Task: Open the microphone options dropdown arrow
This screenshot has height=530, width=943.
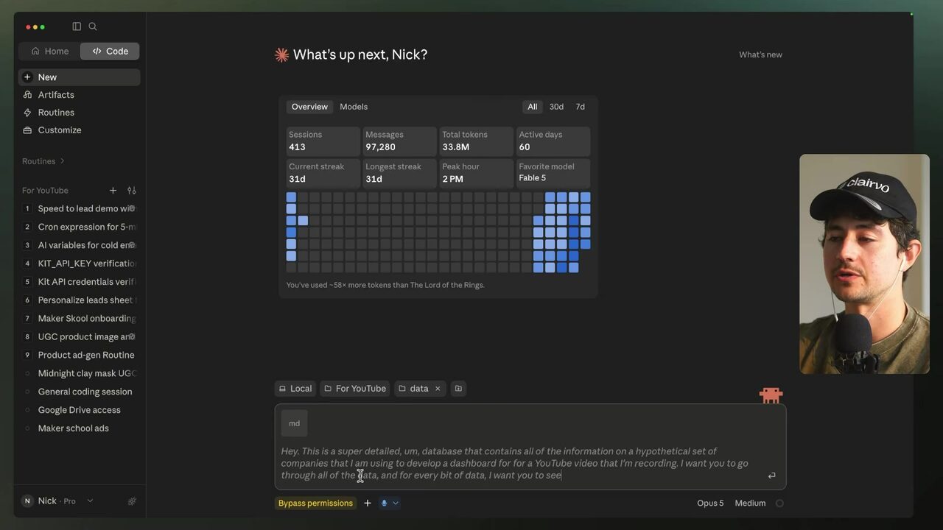Action: (x=396, y=504)
